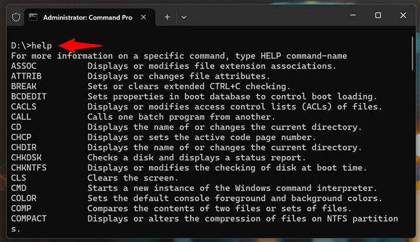The height and width of the screenshot is (242, 420).
Task: Click 'Sets the default console foreground' description
Action: click(235, 198)
